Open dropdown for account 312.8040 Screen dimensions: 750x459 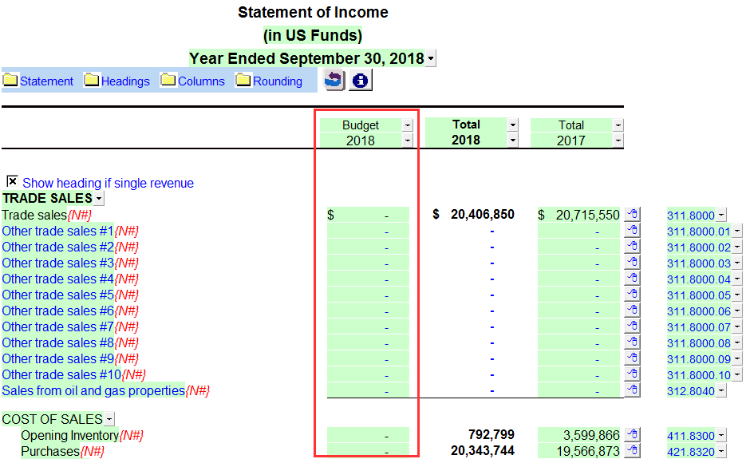pyautogui.click(x=721, y=391)
